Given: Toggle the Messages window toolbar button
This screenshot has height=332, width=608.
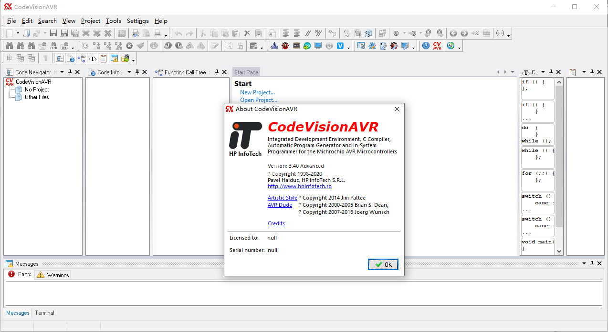Looking at the screenshot, I should pos(115,58).
